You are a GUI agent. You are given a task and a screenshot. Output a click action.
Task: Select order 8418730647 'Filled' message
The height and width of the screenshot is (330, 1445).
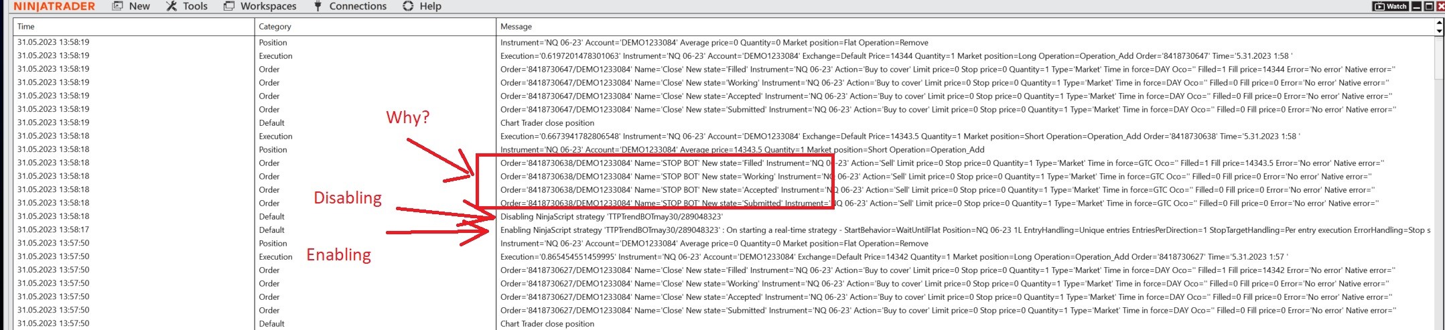pyautogui.click(x=948, y=70)
